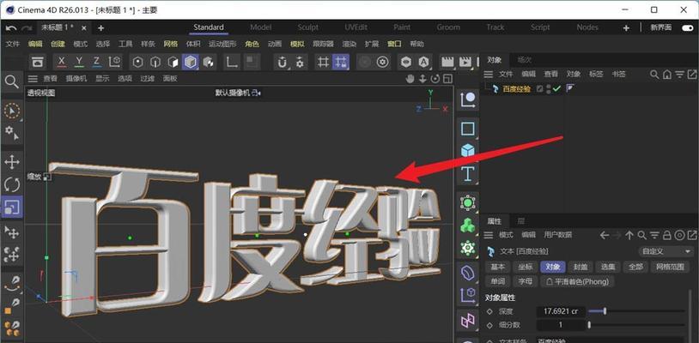This screenshot has height=343, width=699.
Task: Click the green subdivision generator icon
Action: [467, 203]
